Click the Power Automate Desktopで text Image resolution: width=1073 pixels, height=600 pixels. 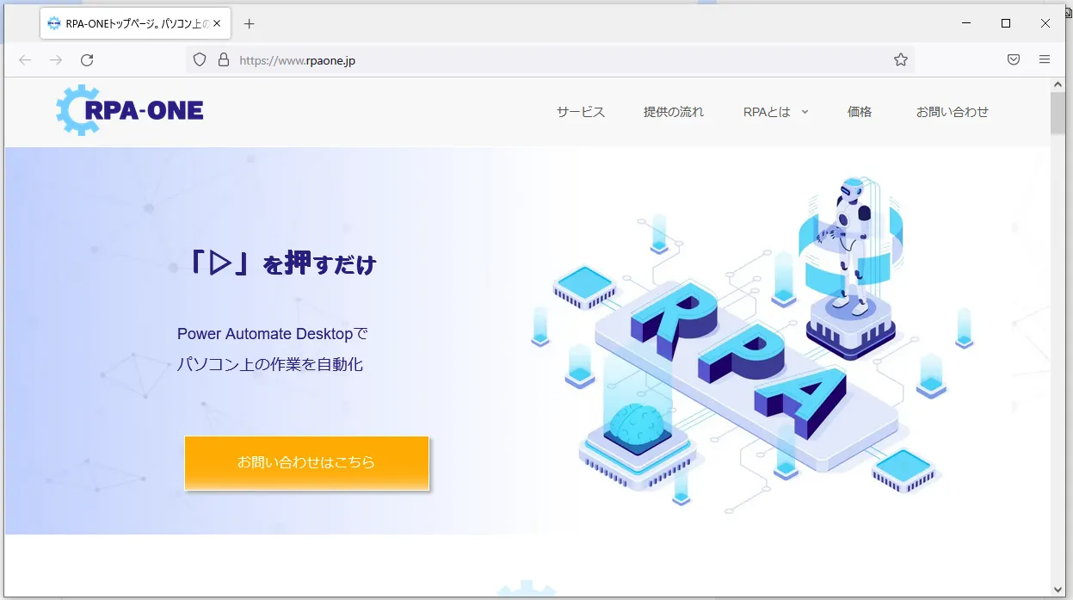272,333
